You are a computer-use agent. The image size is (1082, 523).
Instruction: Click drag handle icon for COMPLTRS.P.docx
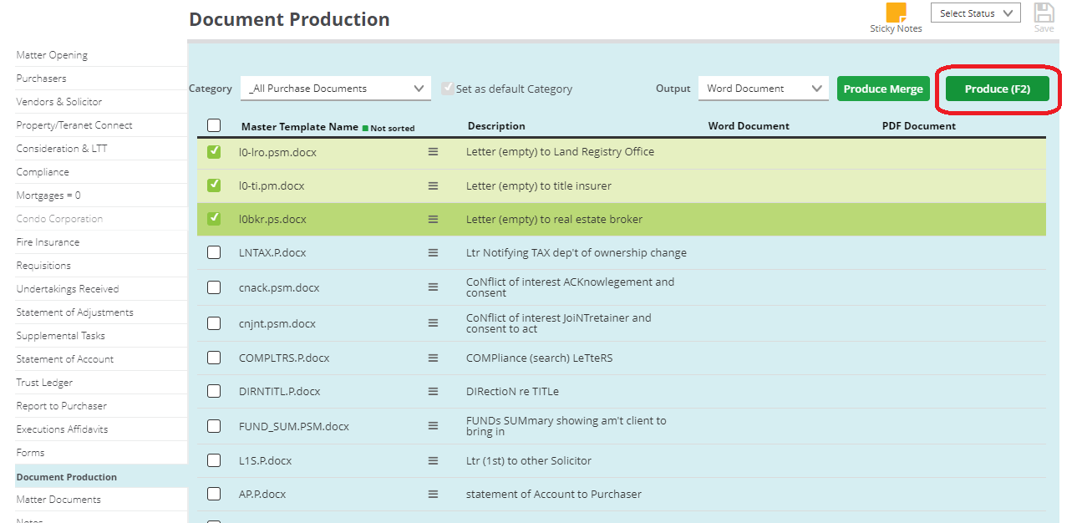[433, 358]
